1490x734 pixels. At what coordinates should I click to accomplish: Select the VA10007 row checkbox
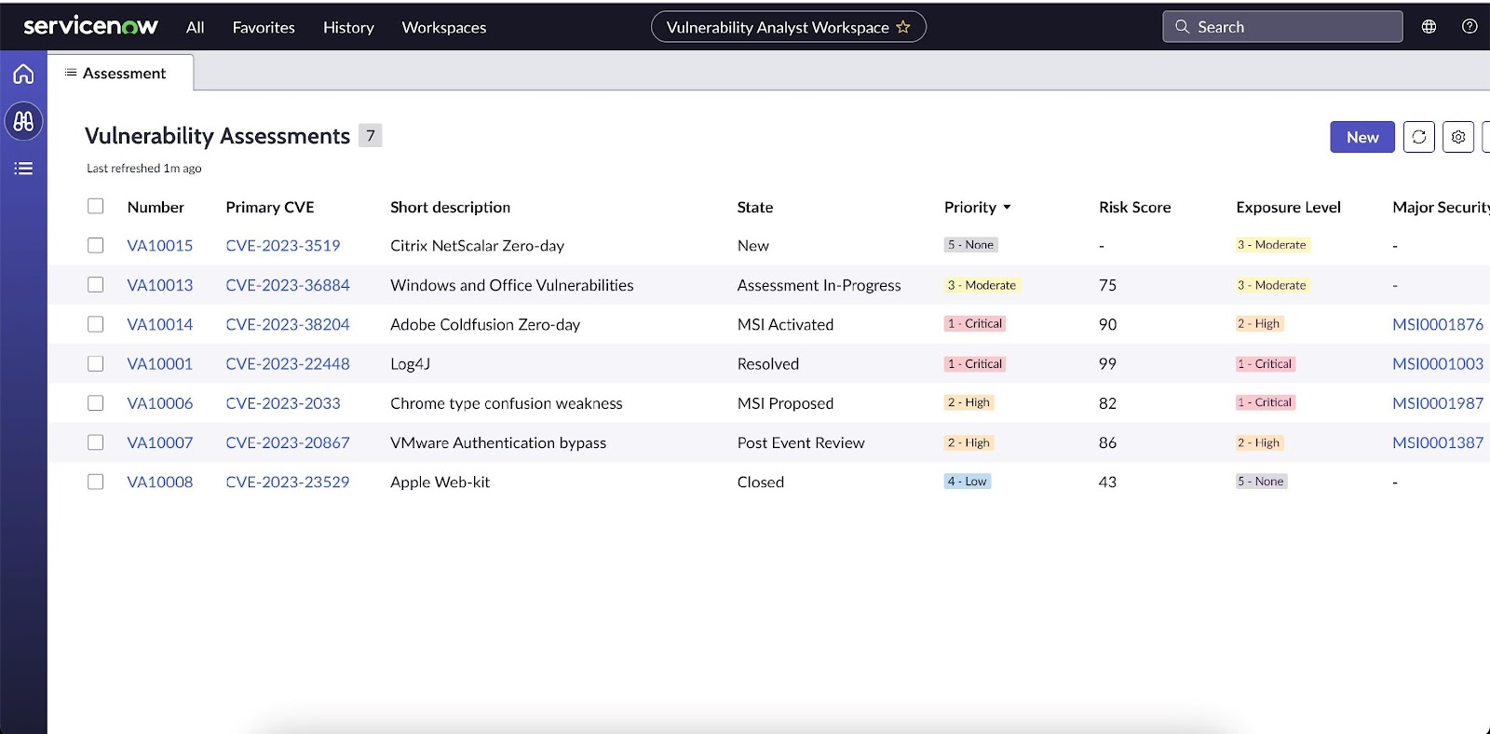[x=96, y=442]
